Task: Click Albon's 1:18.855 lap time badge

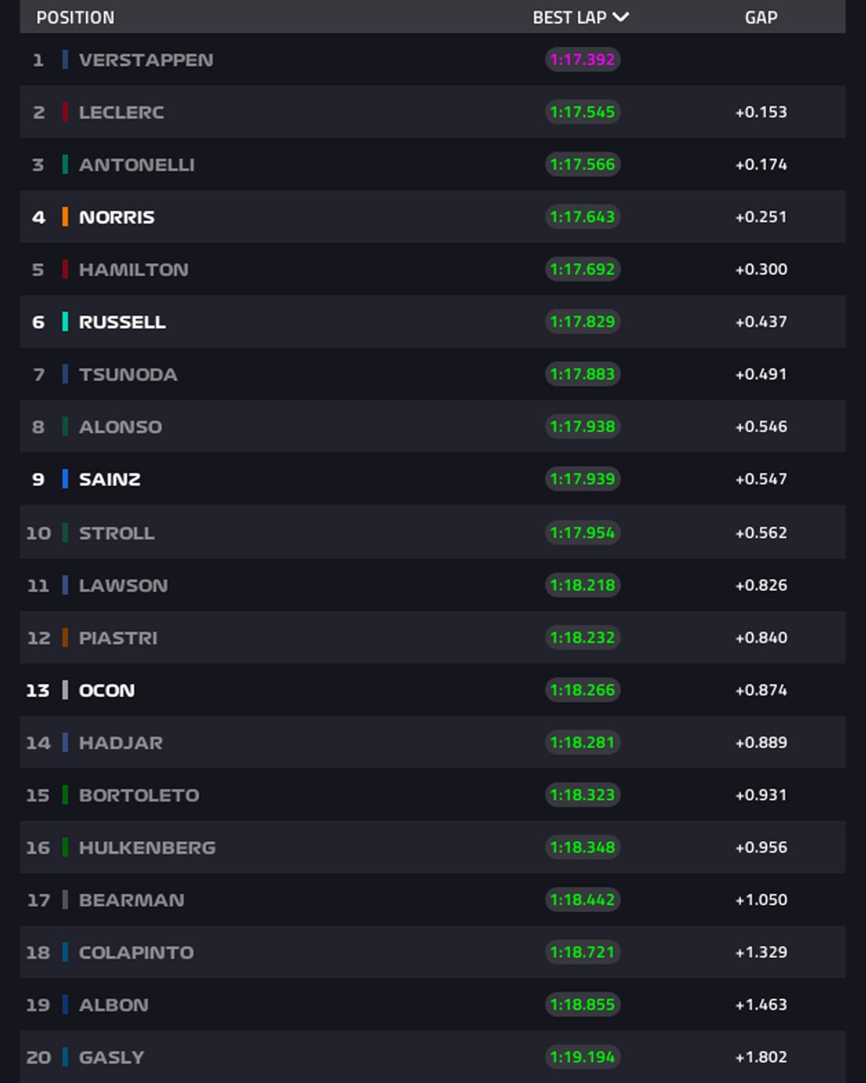Action: 582,1005
